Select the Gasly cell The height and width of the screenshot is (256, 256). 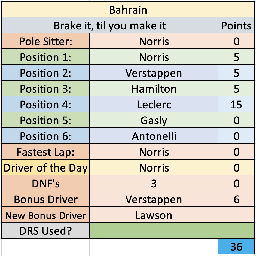point(154,120)
